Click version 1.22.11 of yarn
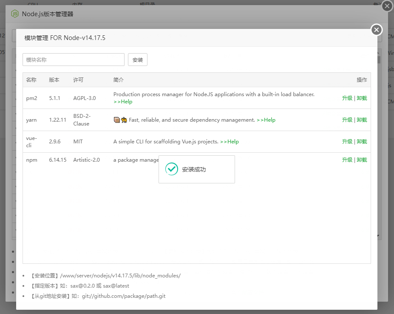Screen dimensions: 394x314 click(x=57, y=120)
